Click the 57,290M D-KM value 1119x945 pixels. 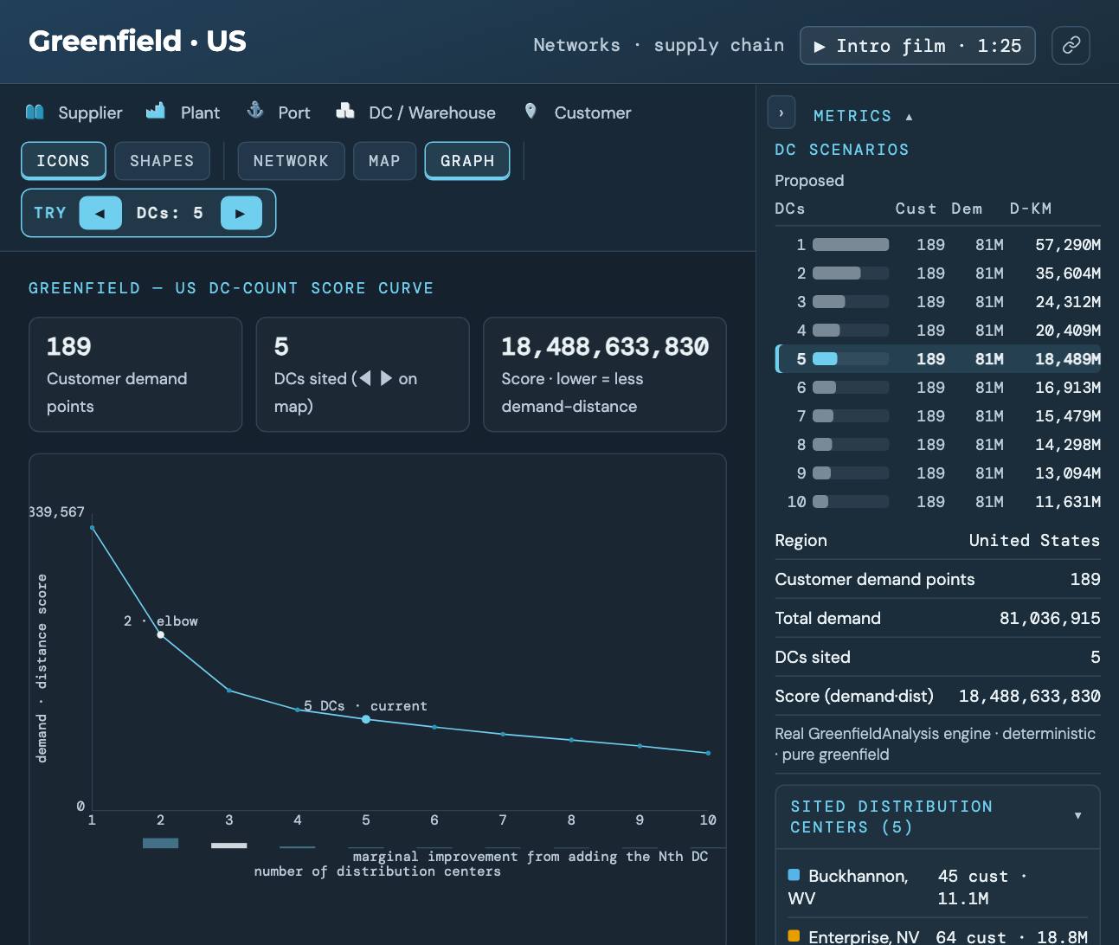pos(1068,245)
